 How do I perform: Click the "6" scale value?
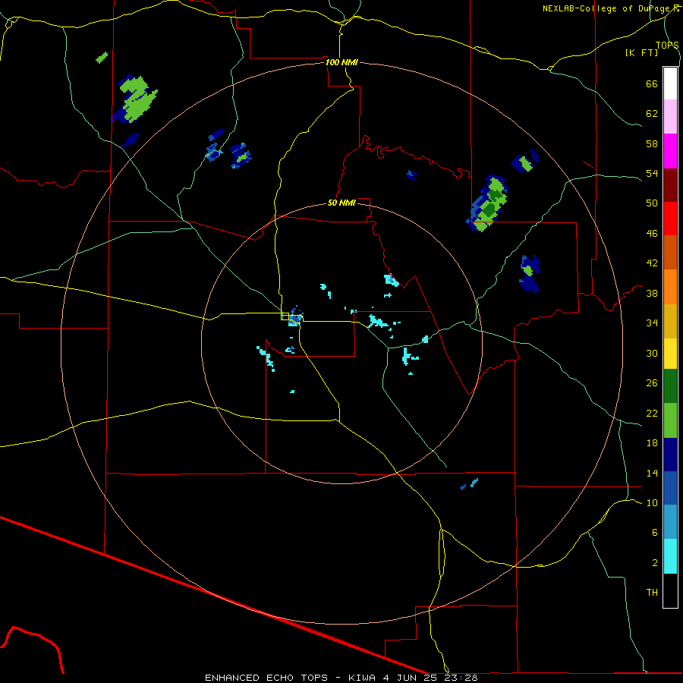[655, 533]
